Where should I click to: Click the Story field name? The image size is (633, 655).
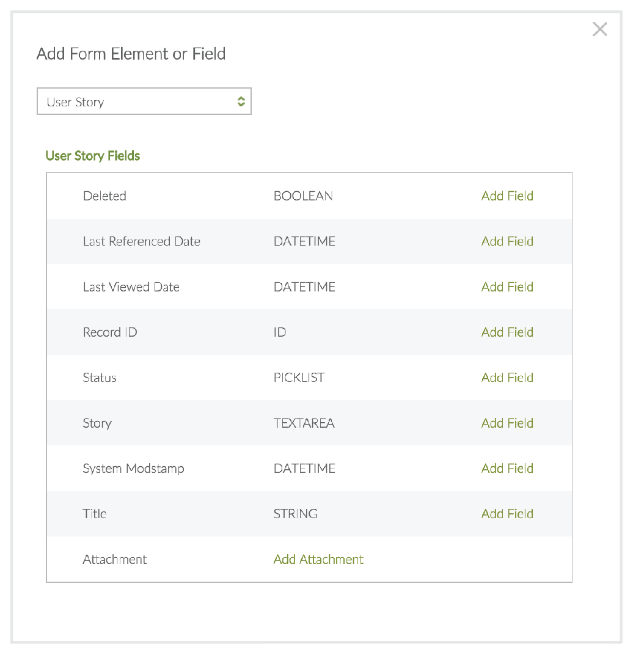[97, 423]
